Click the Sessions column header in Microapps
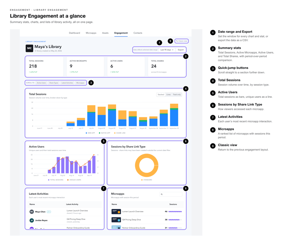This screenshot has height=242, width=285. coord(173,205)
